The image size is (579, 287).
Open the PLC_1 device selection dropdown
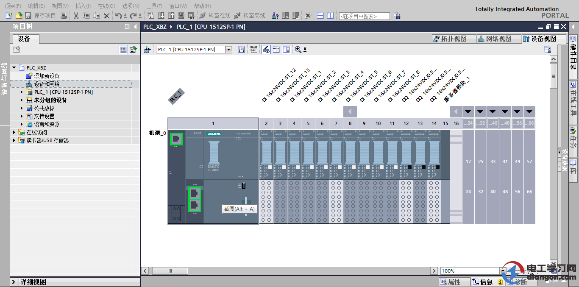tap(229, 50)
